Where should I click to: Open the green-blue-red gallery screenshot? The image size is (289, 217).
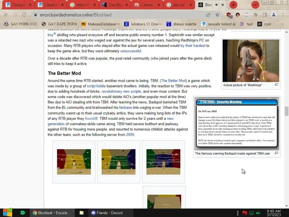pos(163,162)
